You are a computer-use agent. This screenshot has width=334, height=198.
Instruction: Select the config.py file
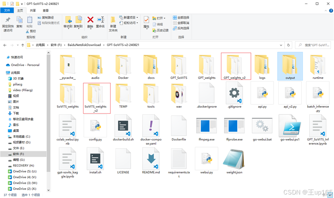[x=95, y=128]
